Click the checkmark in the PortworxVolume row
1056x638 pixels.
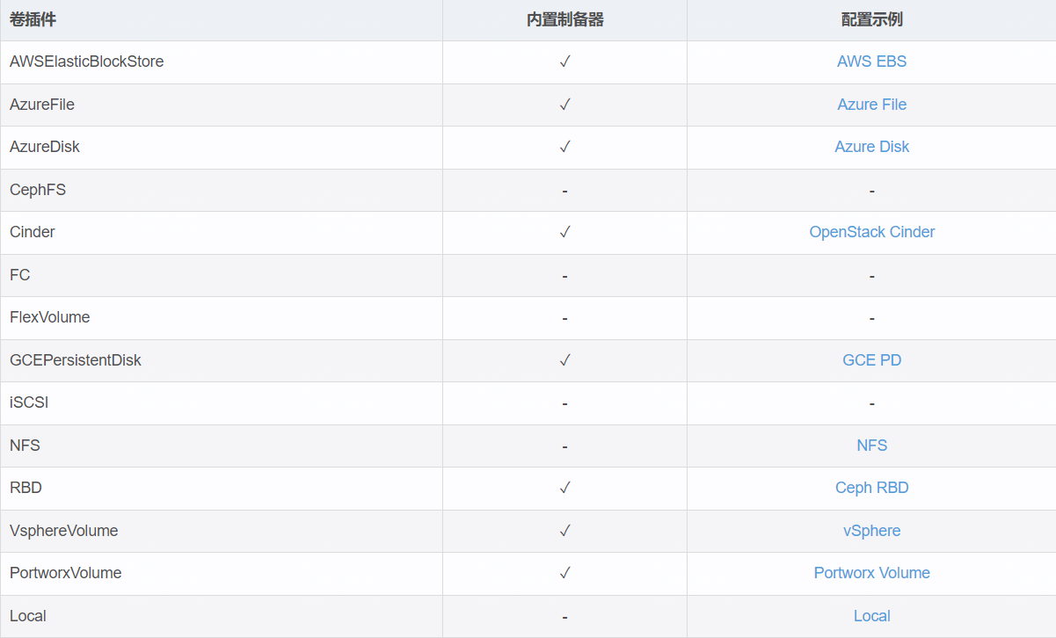click(x=564, y=573)
